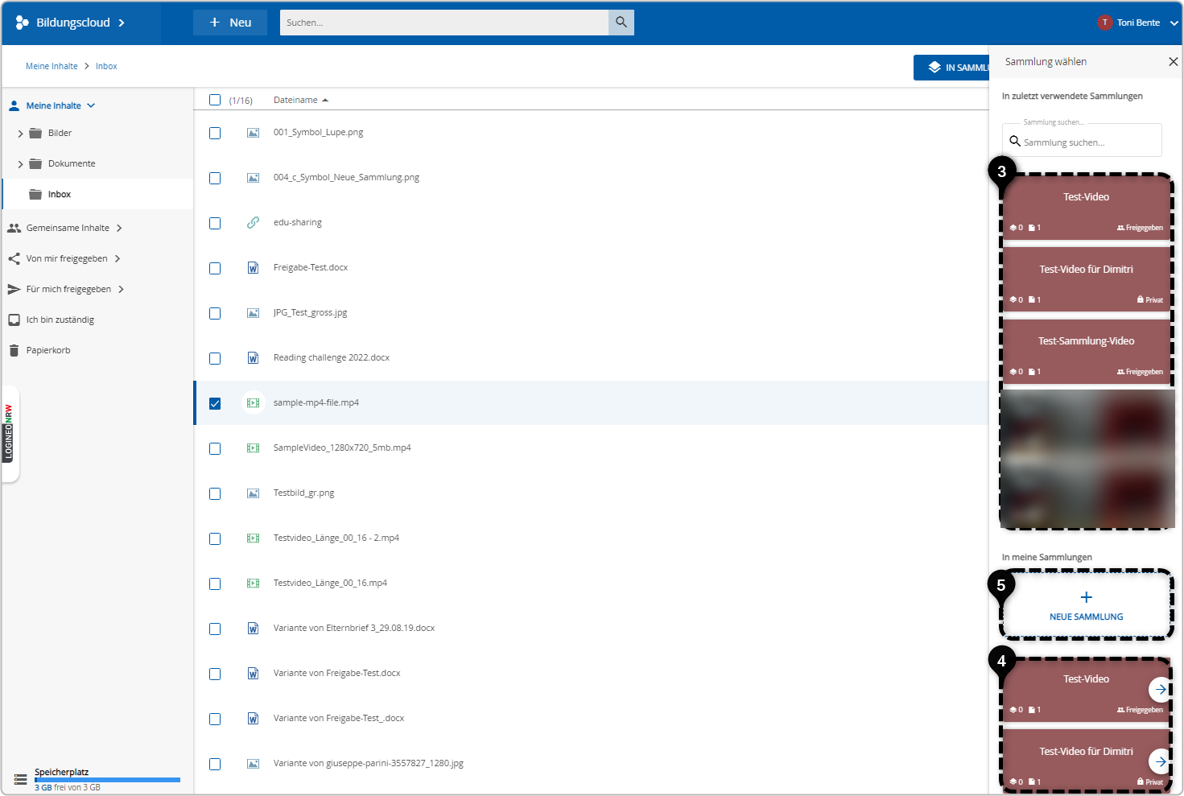The height and width of the screenshot is (796, 1184).
Task: Click the 'Ich bin zuständig' clipboard icon
Action: point(14,319)
